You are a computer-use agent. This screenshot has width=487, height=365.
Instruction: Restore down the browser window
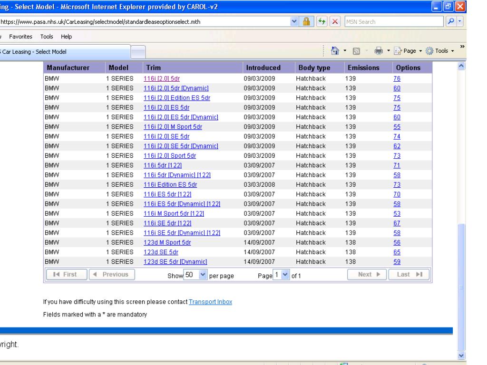(448, 7)
